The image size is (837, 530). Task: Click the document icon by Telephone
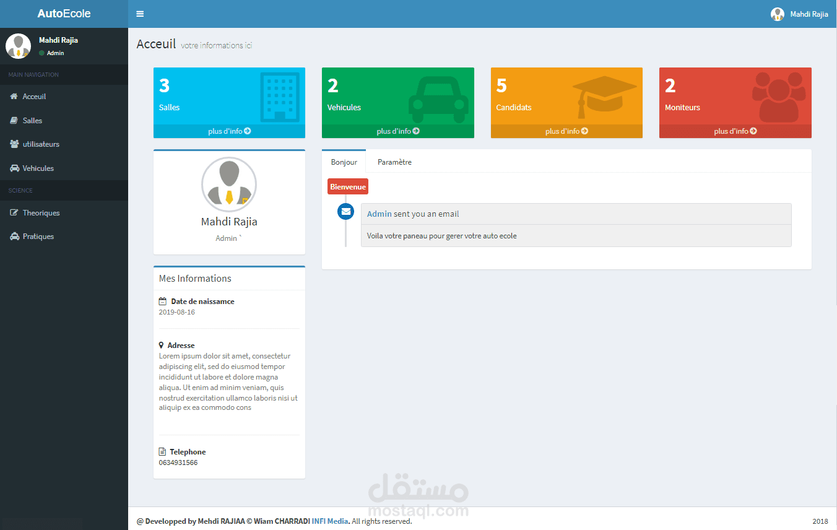pos(162,452)
